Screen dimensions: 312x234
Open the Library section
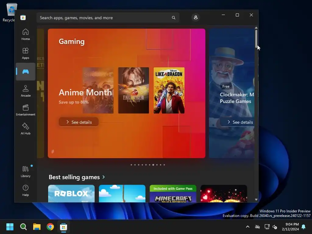point(26,172)
